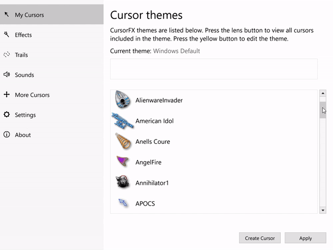Pick the Annihilator1 cursor icon

click(122, 182)
